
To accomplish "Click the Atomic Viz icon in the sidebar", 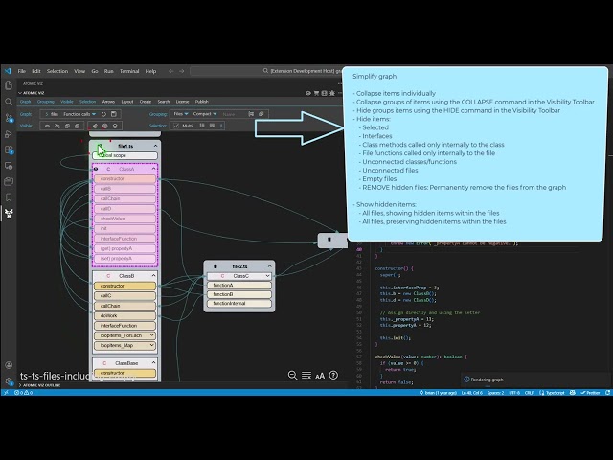I will [x=8, y=213].
